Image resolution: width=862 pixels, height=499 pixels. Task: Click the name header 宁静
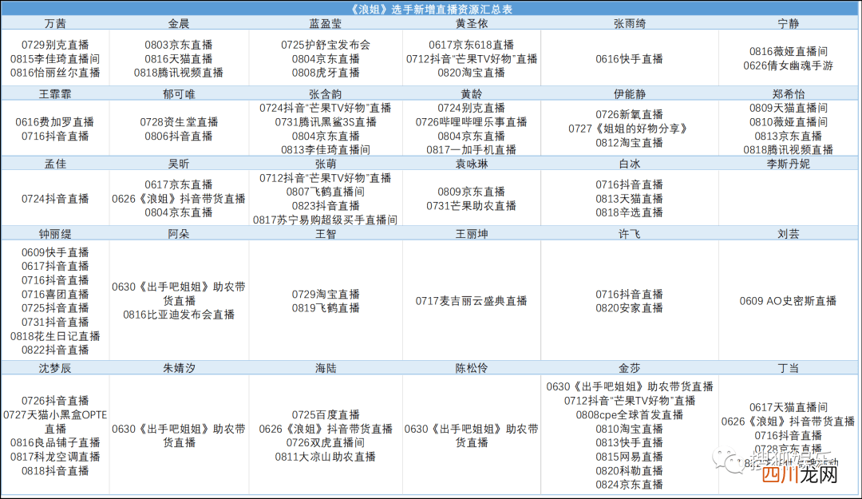coord(789,24)
